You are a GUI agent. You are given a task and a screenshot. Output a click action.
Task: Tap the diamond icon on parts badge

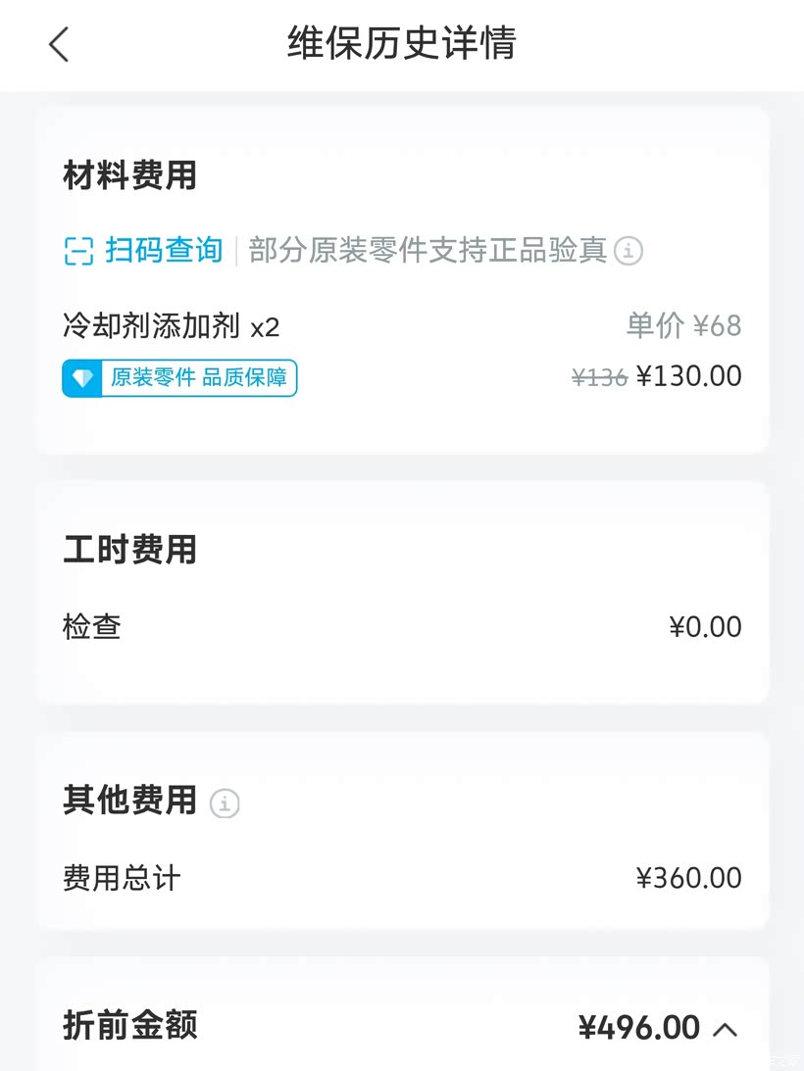pyautogui.click(x=82, y=378)
